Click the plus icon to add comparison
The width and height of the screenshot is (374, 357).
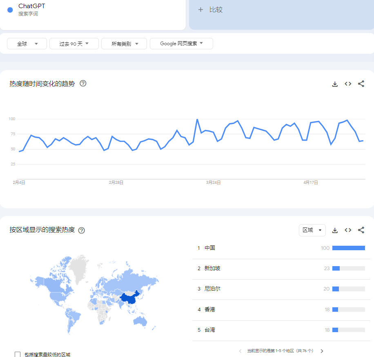[200, 9]
